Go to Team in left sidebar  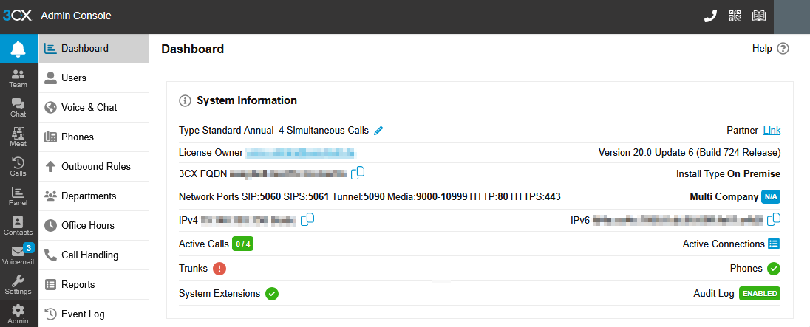click(x=18, y=78)
